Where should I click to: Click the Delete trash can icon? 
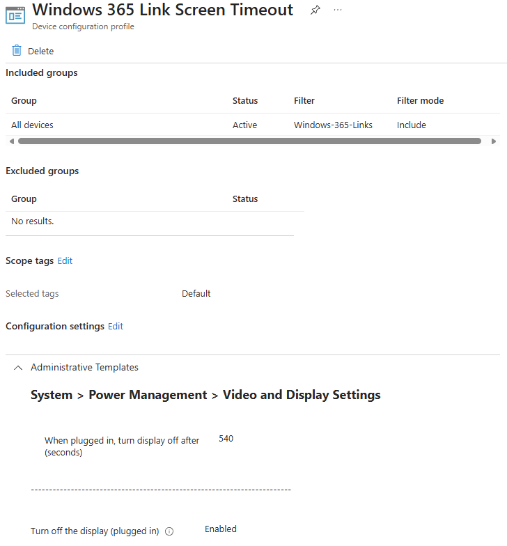click(x=17, y=51)
